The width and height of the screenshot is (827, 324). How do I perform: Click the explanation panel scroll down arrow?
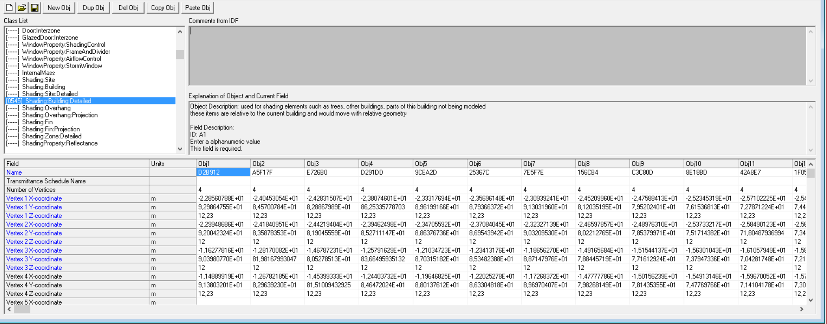coord(811,150)
